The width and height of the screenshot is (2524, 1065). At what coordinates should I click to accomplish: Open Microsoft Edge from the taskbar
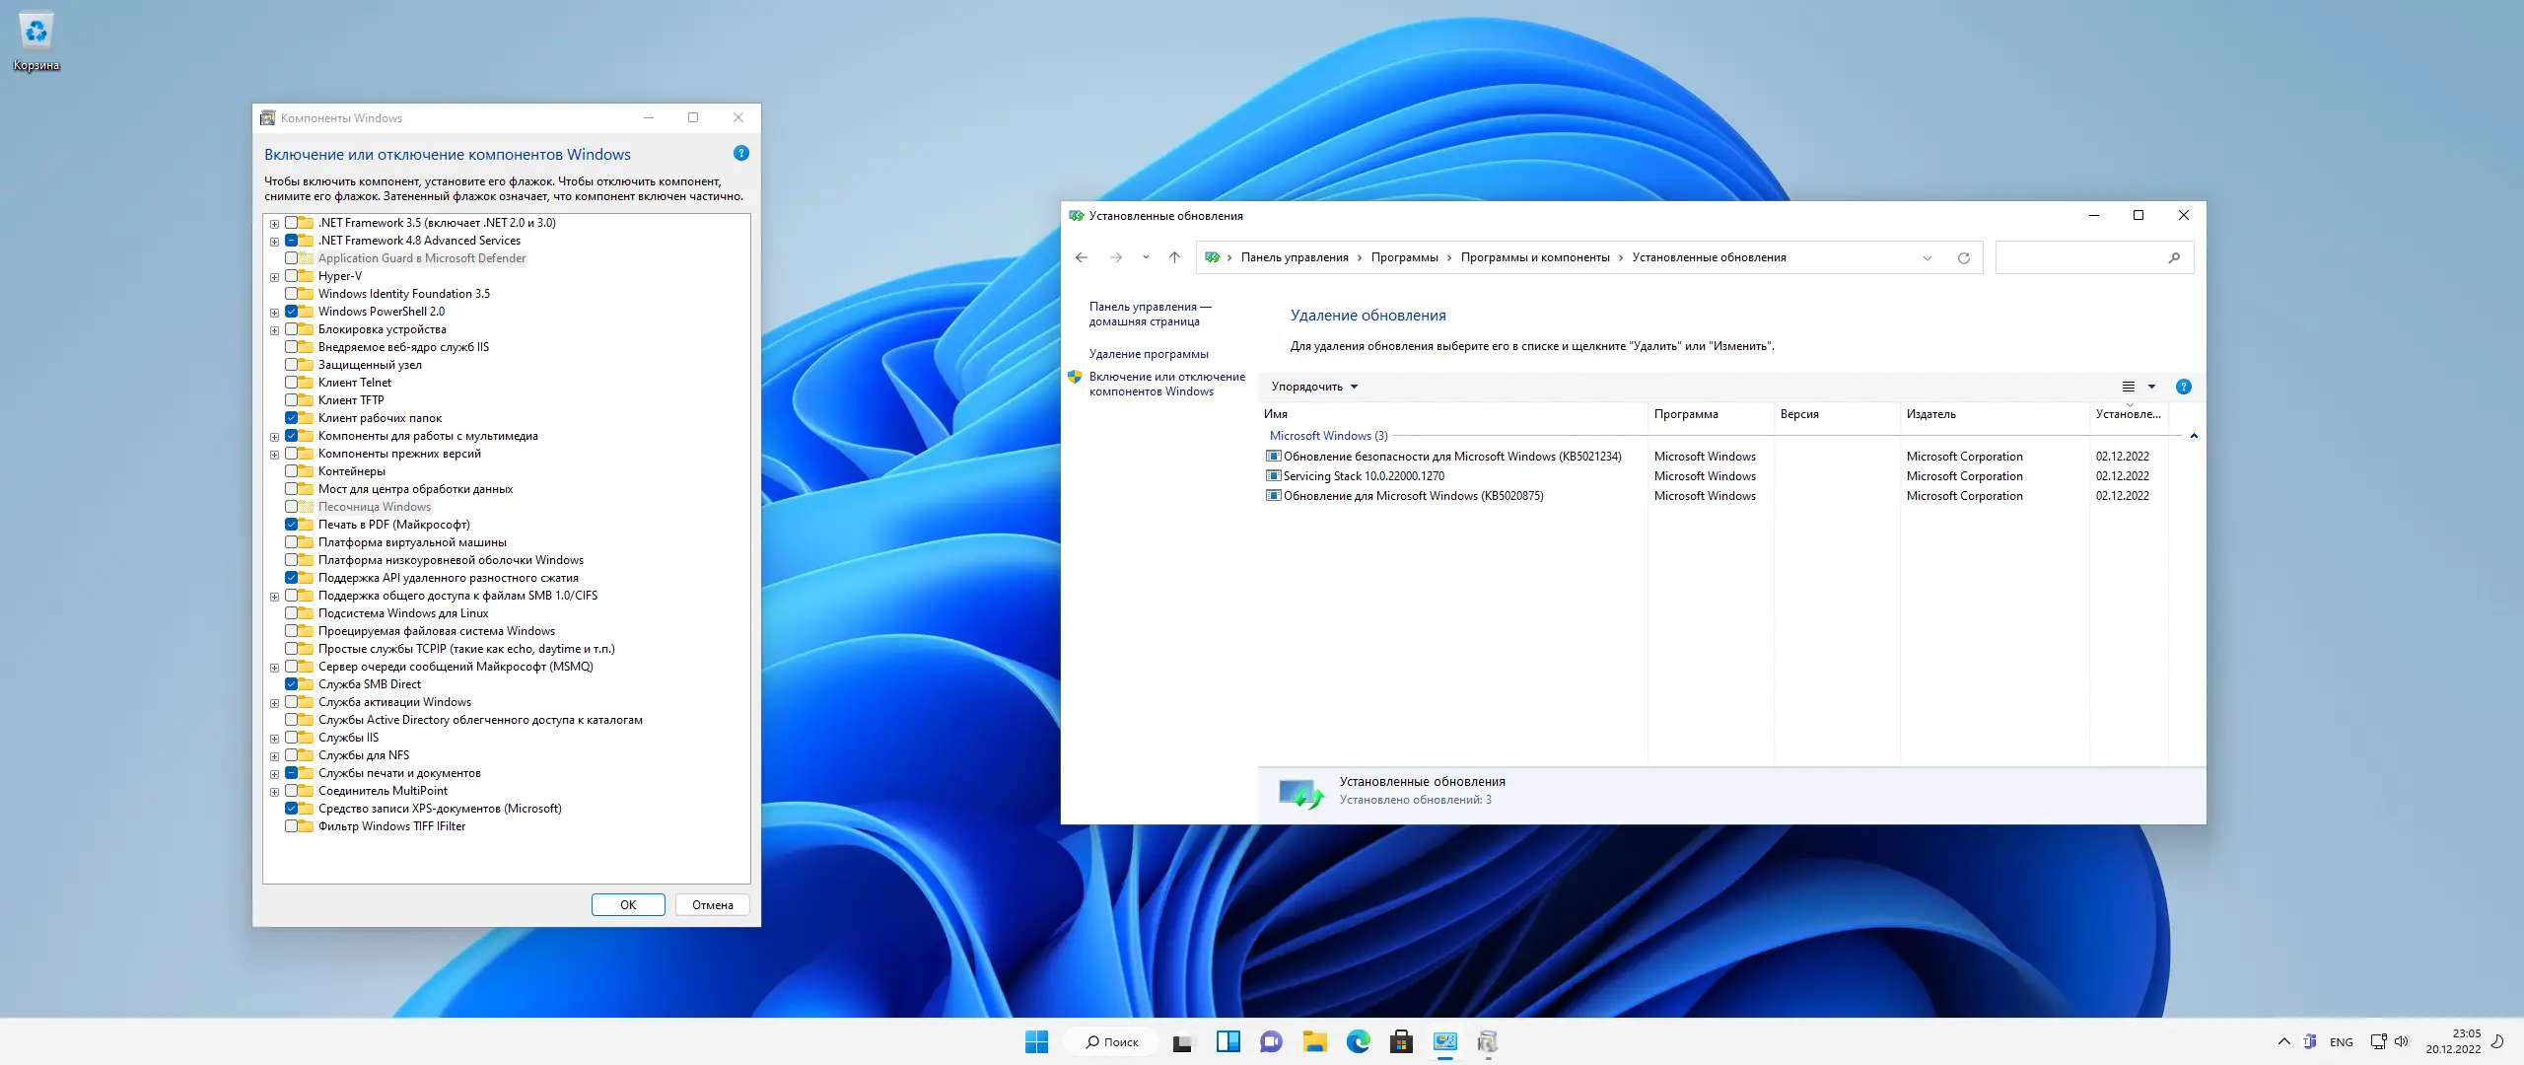[1358, 1041]
